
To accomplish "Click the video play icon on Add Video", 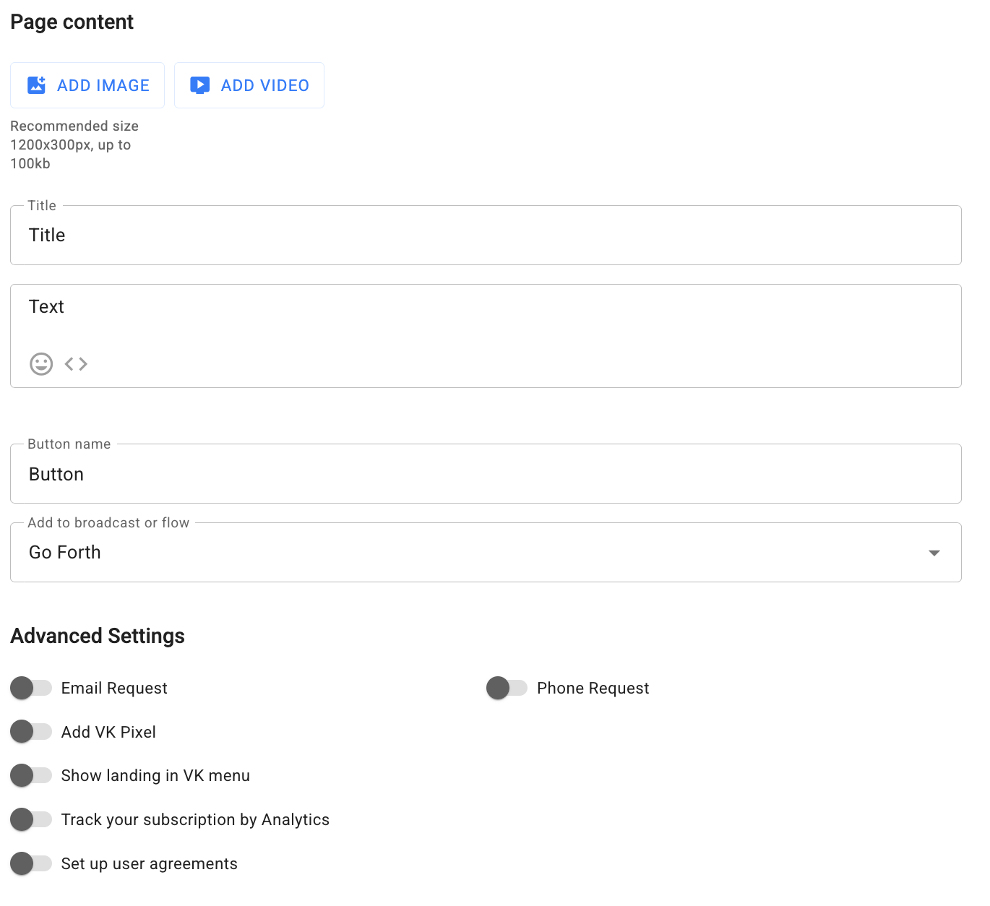I will [200, 85].
